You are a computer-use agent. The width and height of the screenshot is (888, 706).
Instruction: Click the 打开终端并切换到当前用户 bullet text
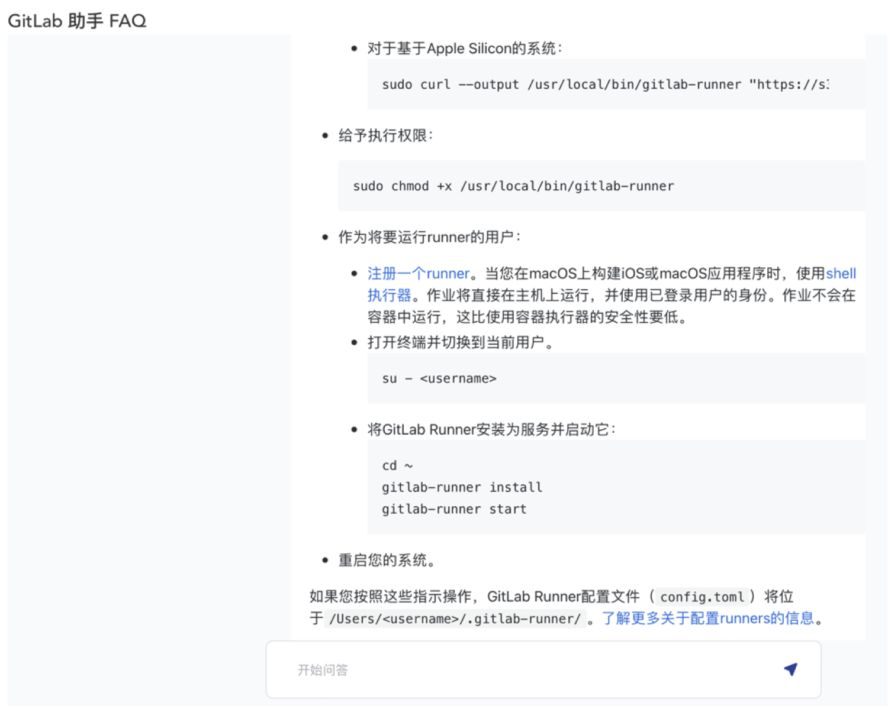pyautogui.click(x=461, y=342)
